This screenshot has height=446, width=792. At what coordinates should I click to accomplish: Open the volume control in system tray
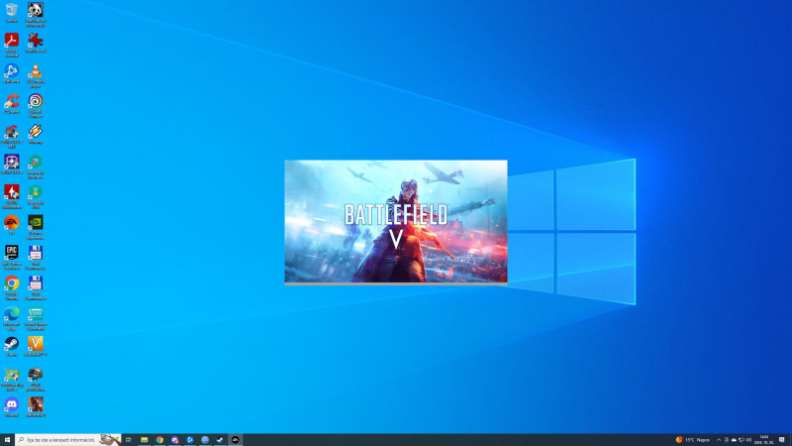[748, 440]
